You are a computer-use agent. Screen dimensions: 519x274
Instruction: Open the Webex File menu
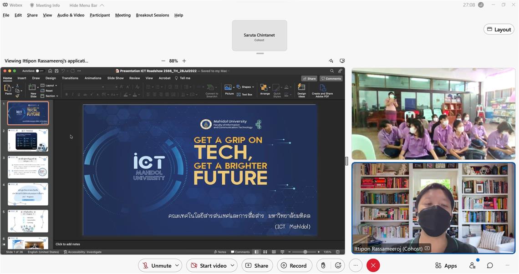point(6,15)
